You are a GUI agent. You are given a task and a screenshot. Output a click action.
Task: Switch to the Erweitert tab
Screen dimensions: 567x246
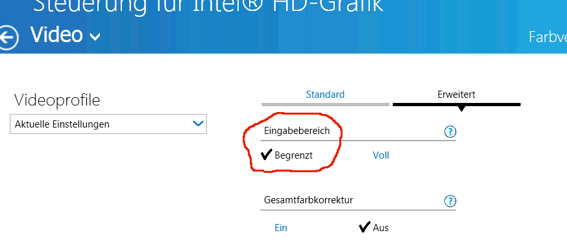(x=456, y=95)
